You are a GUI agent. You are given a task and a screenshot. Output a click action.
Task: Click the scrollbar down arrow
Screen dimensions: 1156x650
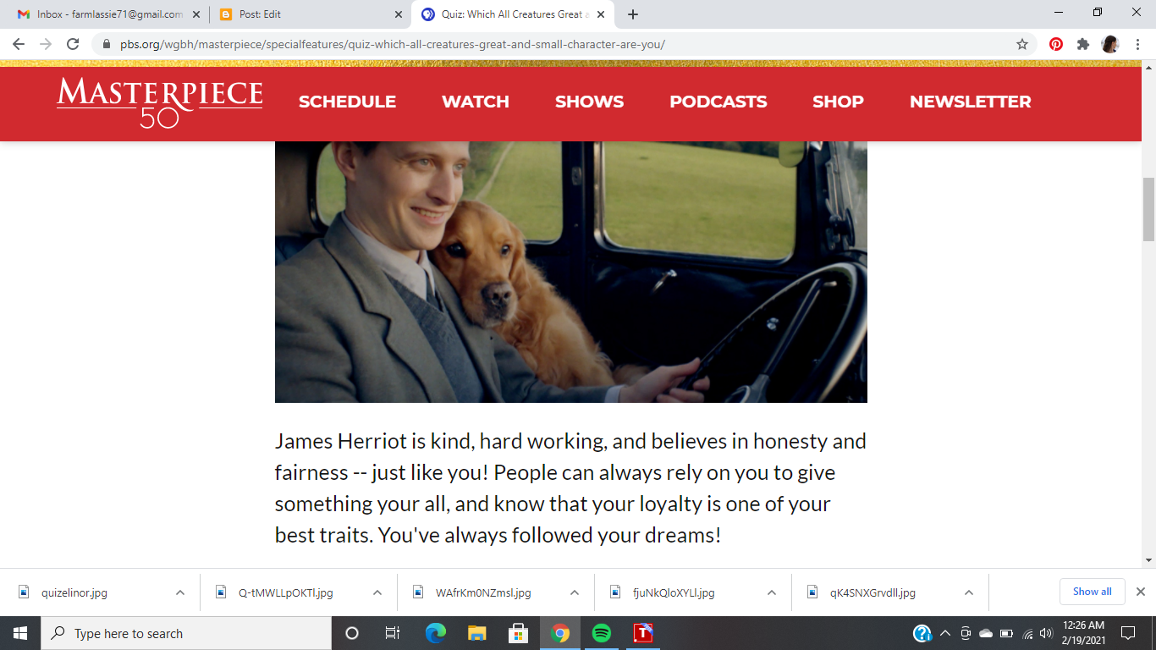pos(1148,560)
